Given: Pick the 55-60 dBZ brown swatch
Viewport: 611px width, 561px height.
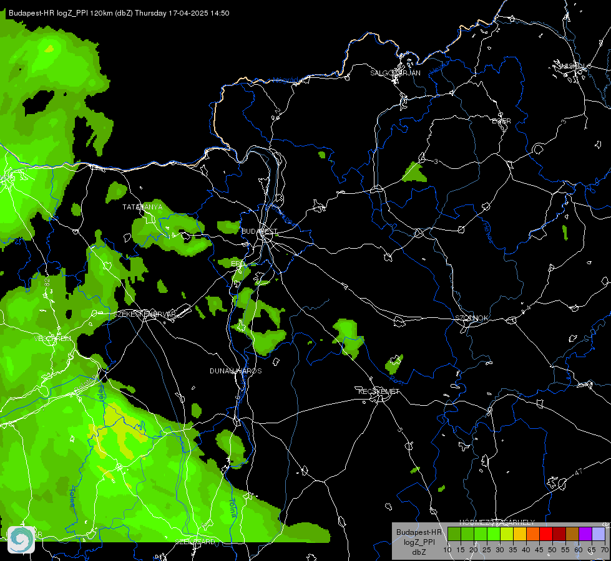Looking at the screenshot, I should pyautogui.click(x=572, y=534).
